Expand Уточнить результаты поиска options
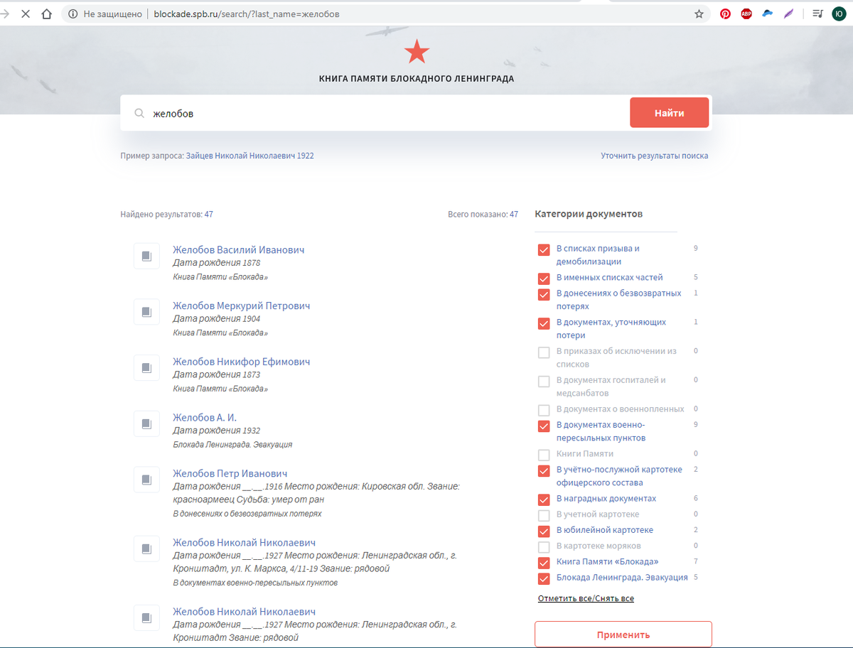Image resolution: width=853 pixels, height=648 pixels. point(654,155)
